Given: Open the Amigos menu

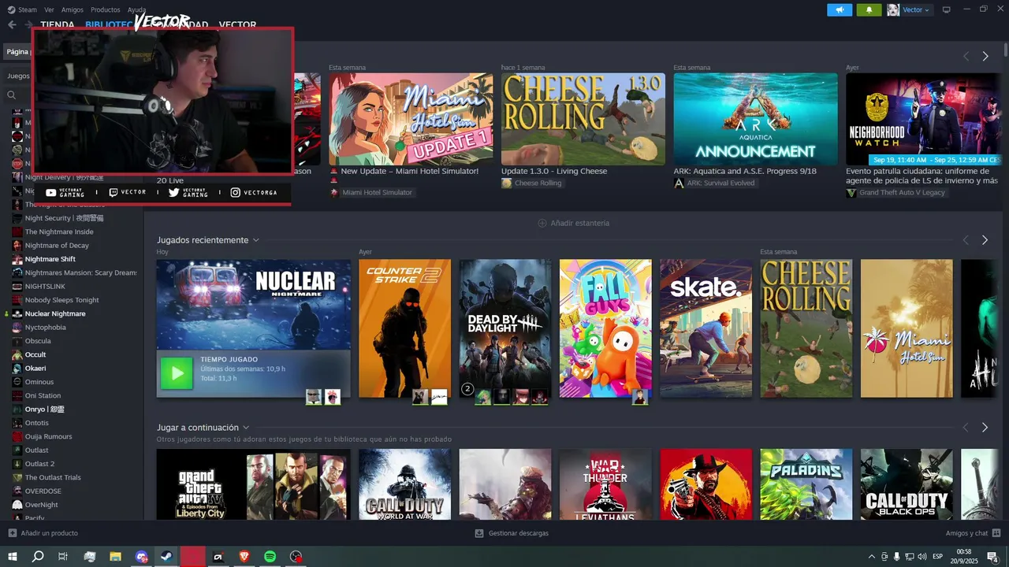Looking at the screenshot, I should click(73, 9).
